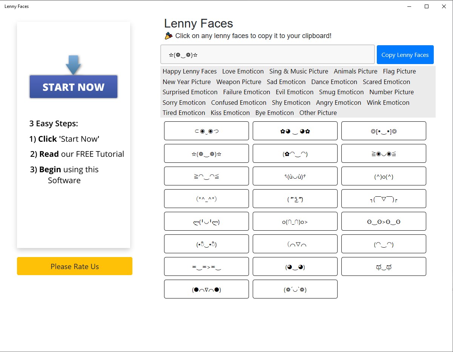Copy the o(∩_∩)o> lenny face
This screenshot has width=453, height=352.
pyautogui.click(x=295, y=222)
